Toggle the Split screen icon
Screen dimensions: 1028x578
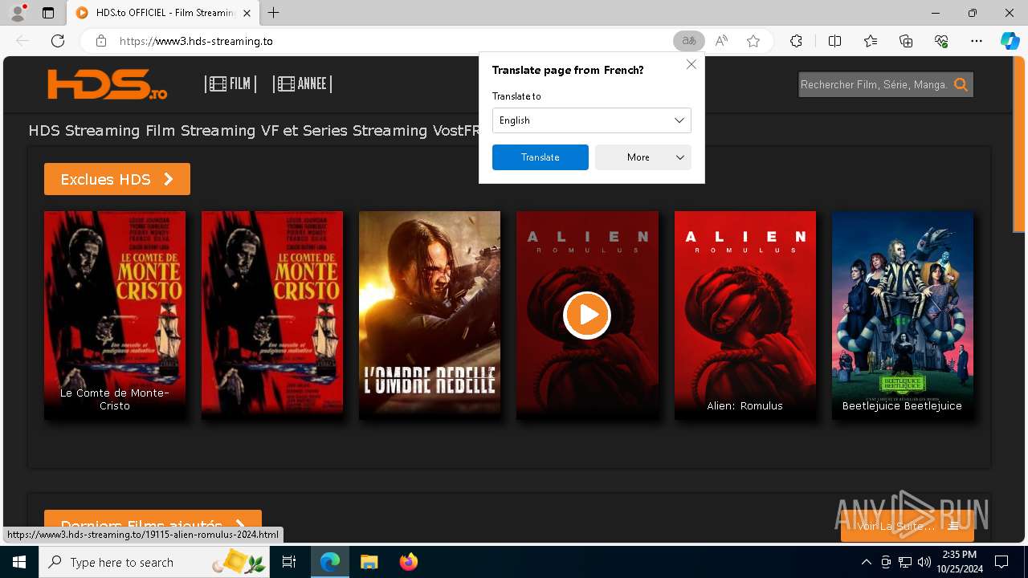[x=834, y=41]
